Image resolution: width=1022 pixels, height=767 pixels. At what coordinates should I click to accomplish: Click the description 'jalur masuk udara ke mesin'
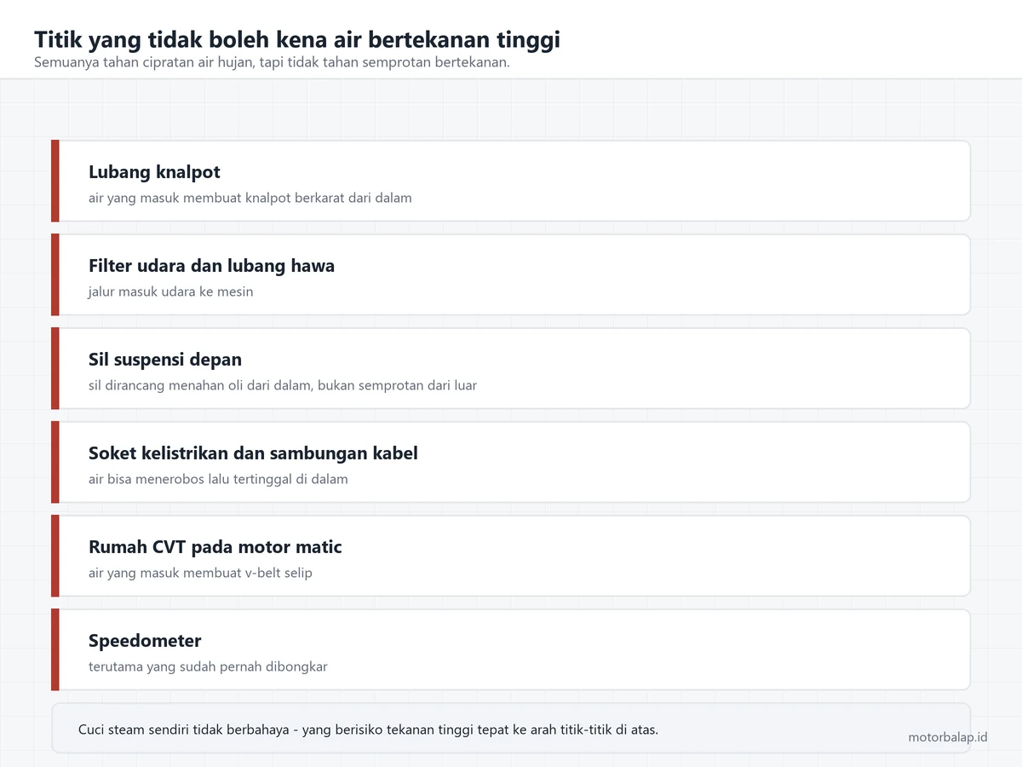170,291
